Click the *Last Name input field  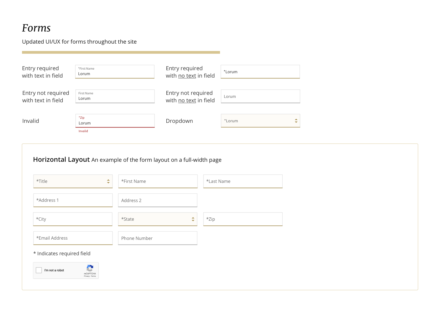tap(243, 181)
